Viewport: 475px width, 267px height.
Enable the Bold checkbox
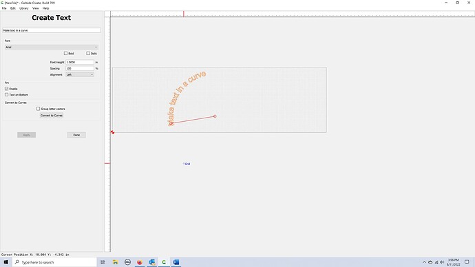(65, 53)
